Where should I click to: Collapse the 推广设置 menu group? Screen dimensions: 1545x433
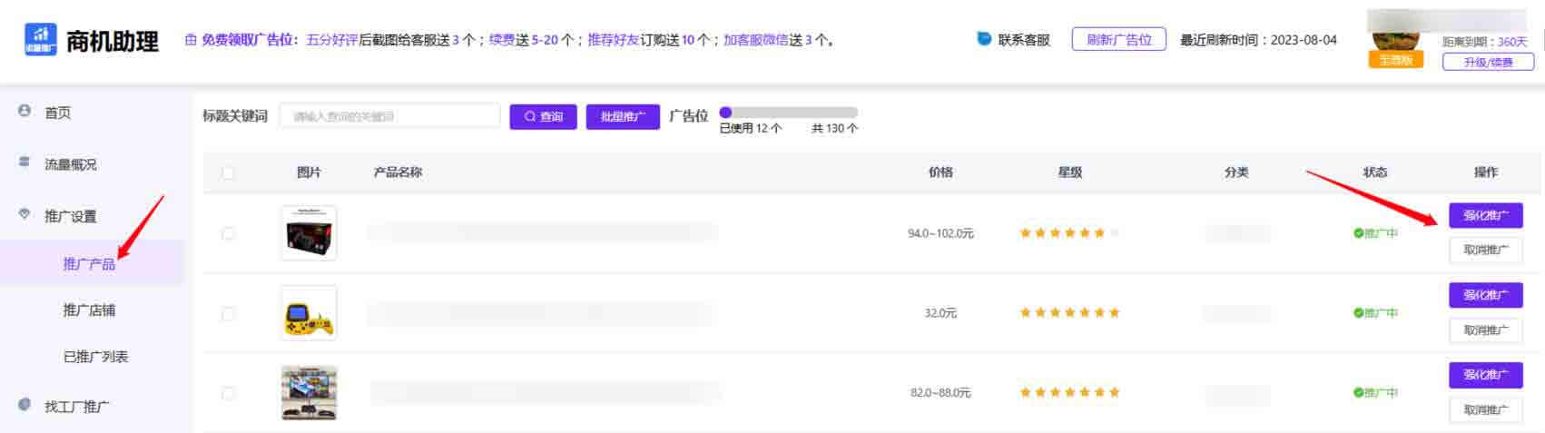71,216
